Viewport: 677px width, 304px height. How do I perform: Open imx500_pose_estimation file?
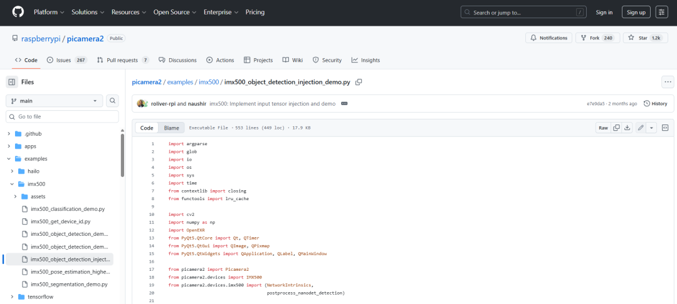tap(70, 272)
